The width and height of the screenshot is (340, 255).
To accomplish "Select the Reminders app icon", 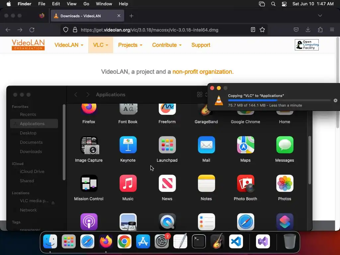I will 206,221.
